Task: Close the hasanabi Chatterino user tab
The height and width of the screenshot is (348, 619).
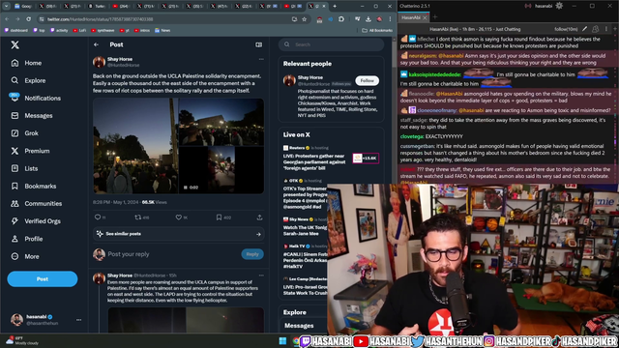Action: pos(425,17)
